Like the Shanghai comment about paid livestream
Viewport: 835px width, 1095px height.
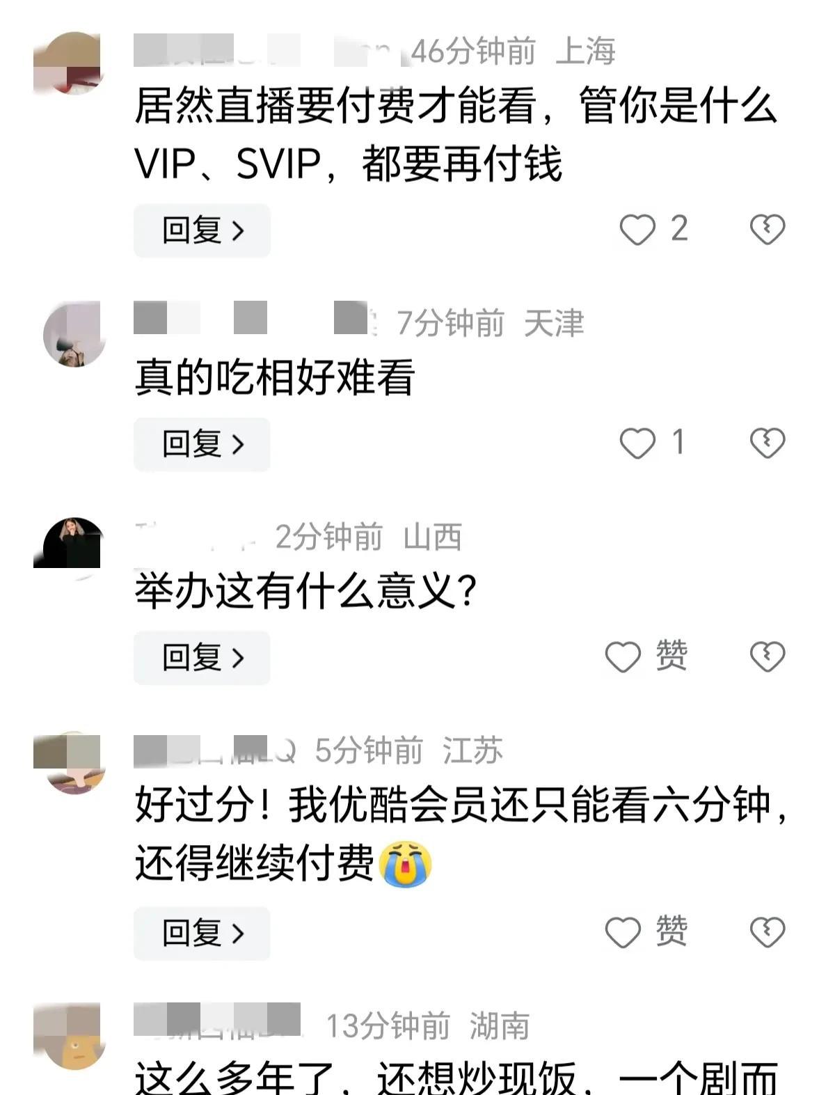tap(637, 229)
